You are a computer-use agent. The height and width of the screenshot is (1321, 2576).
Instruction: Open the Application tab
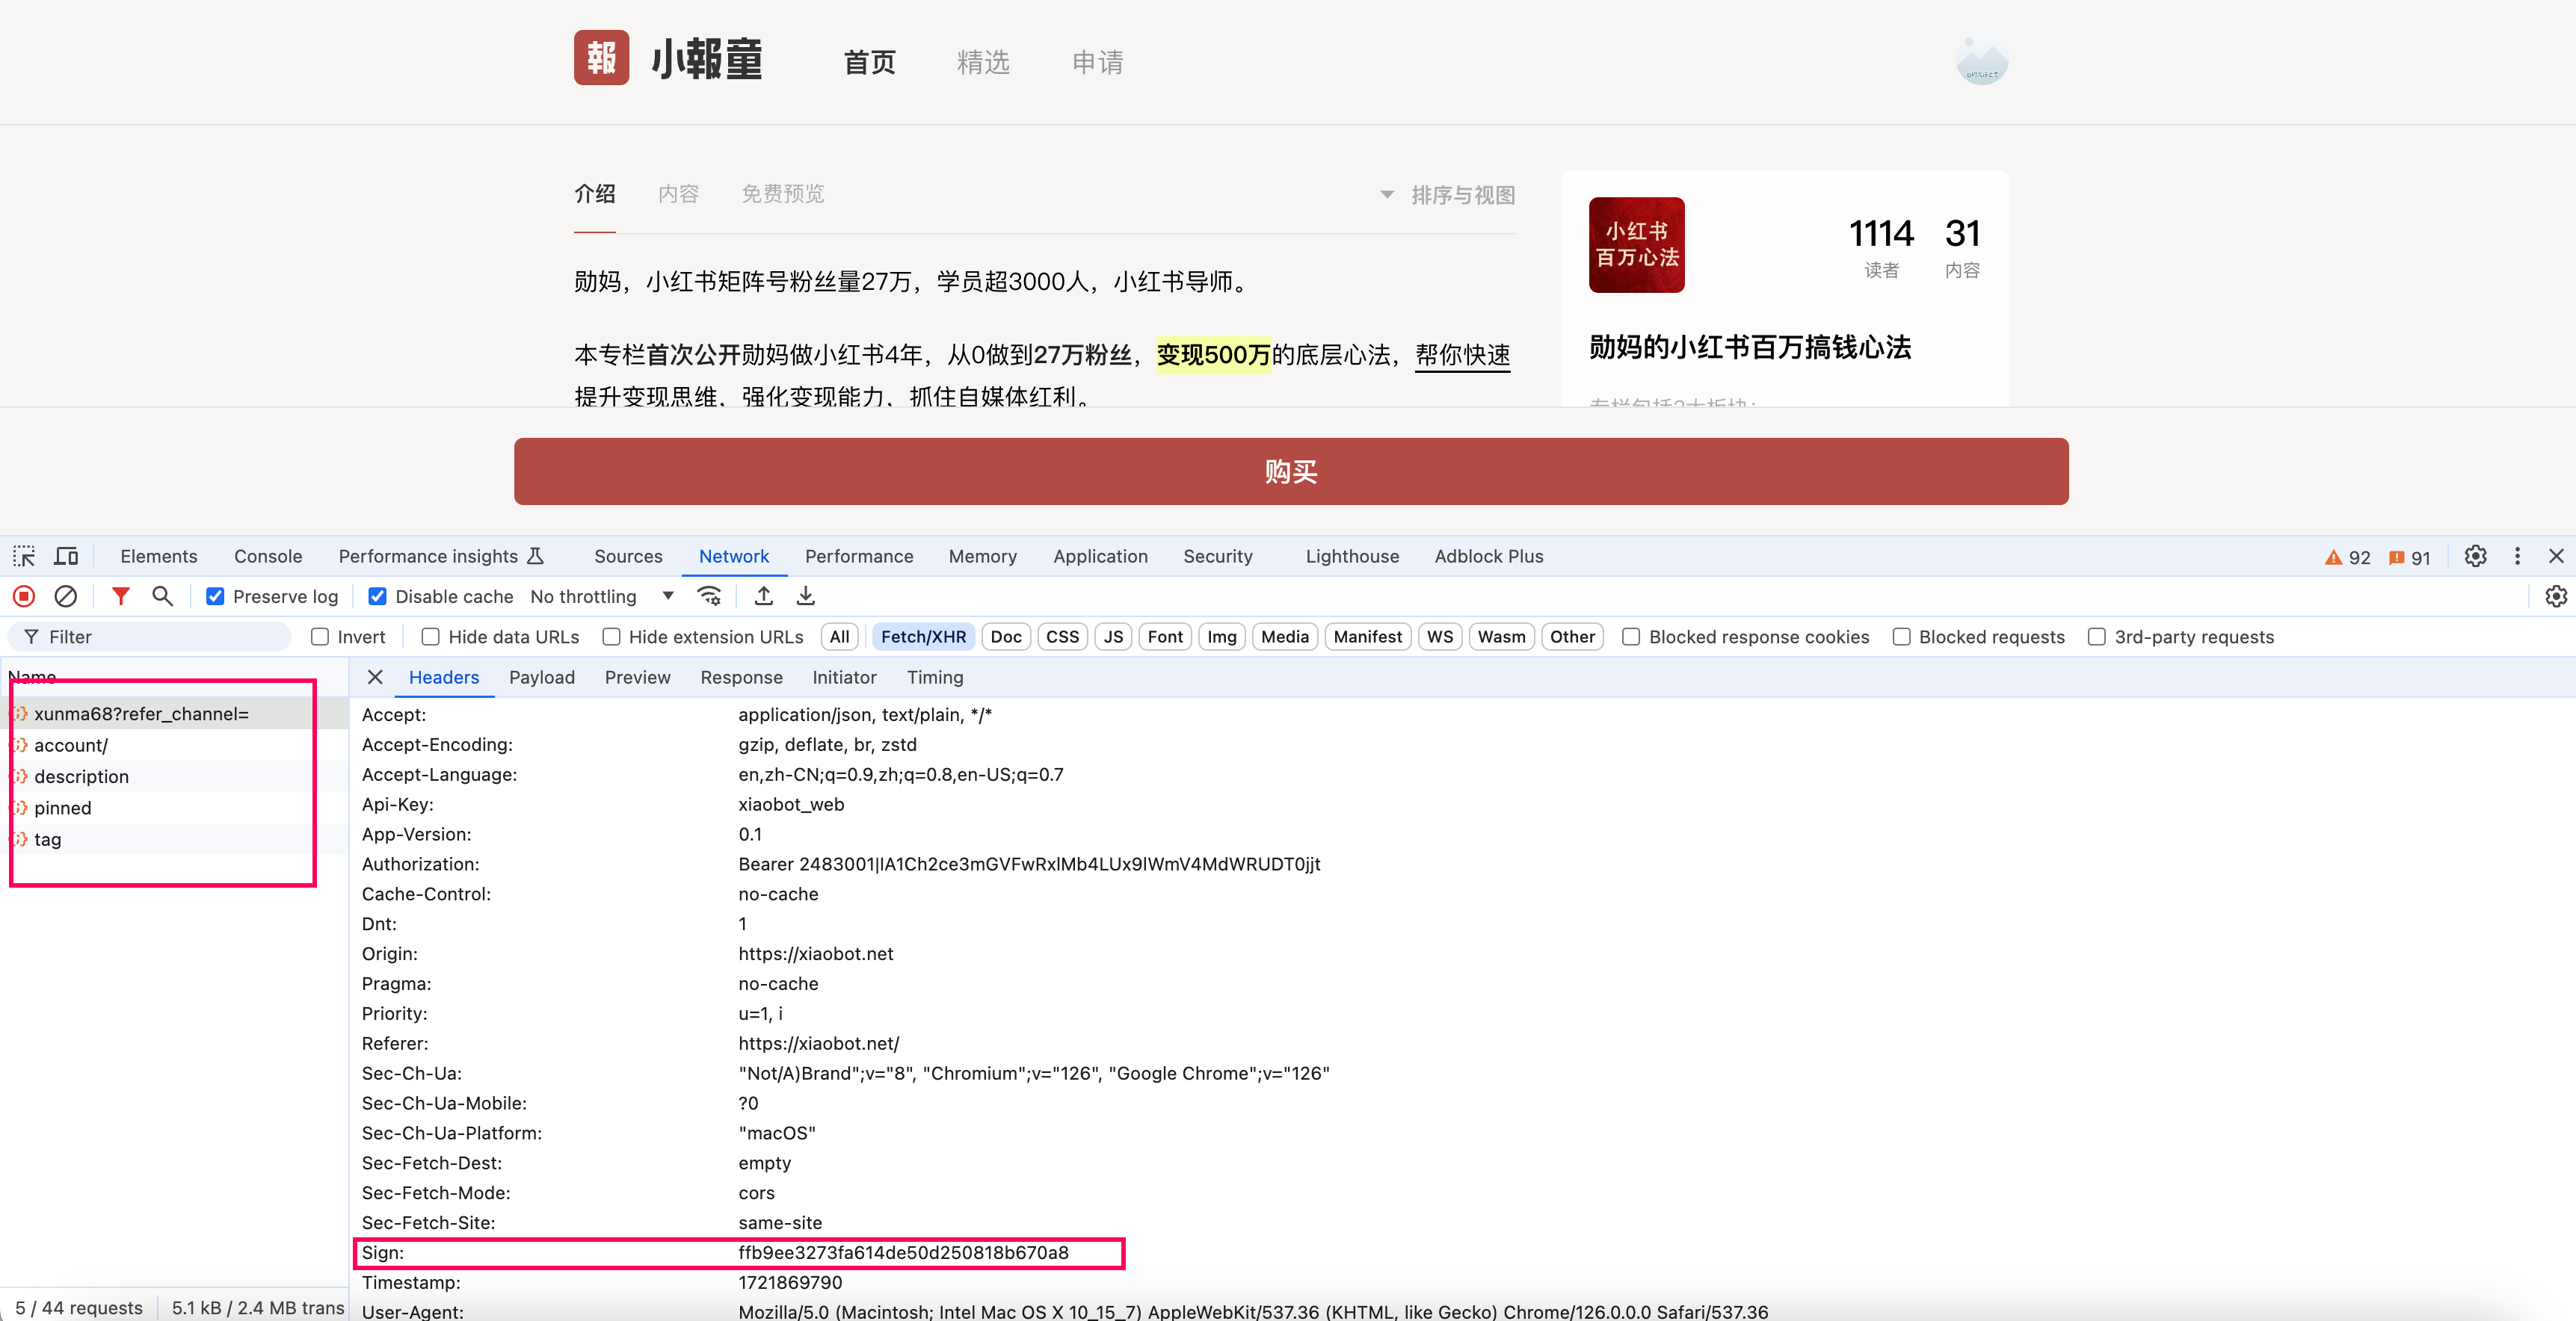point(1100,557)
